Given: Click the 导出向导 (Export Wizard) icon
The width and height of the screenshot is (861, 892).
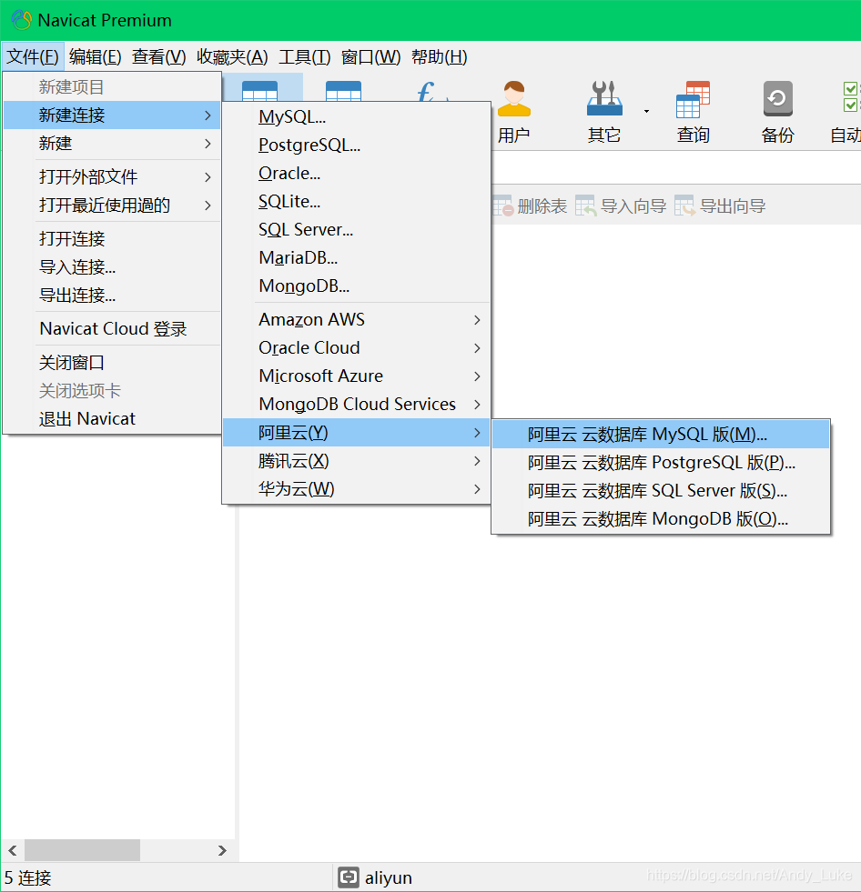Looking at the screenshot, I should coord(685,205).
